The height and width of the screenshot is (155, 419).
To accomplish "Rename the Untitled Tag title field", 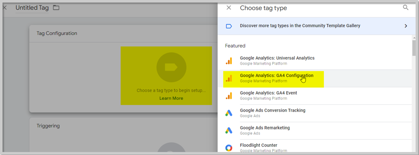I will pos(32,8).
